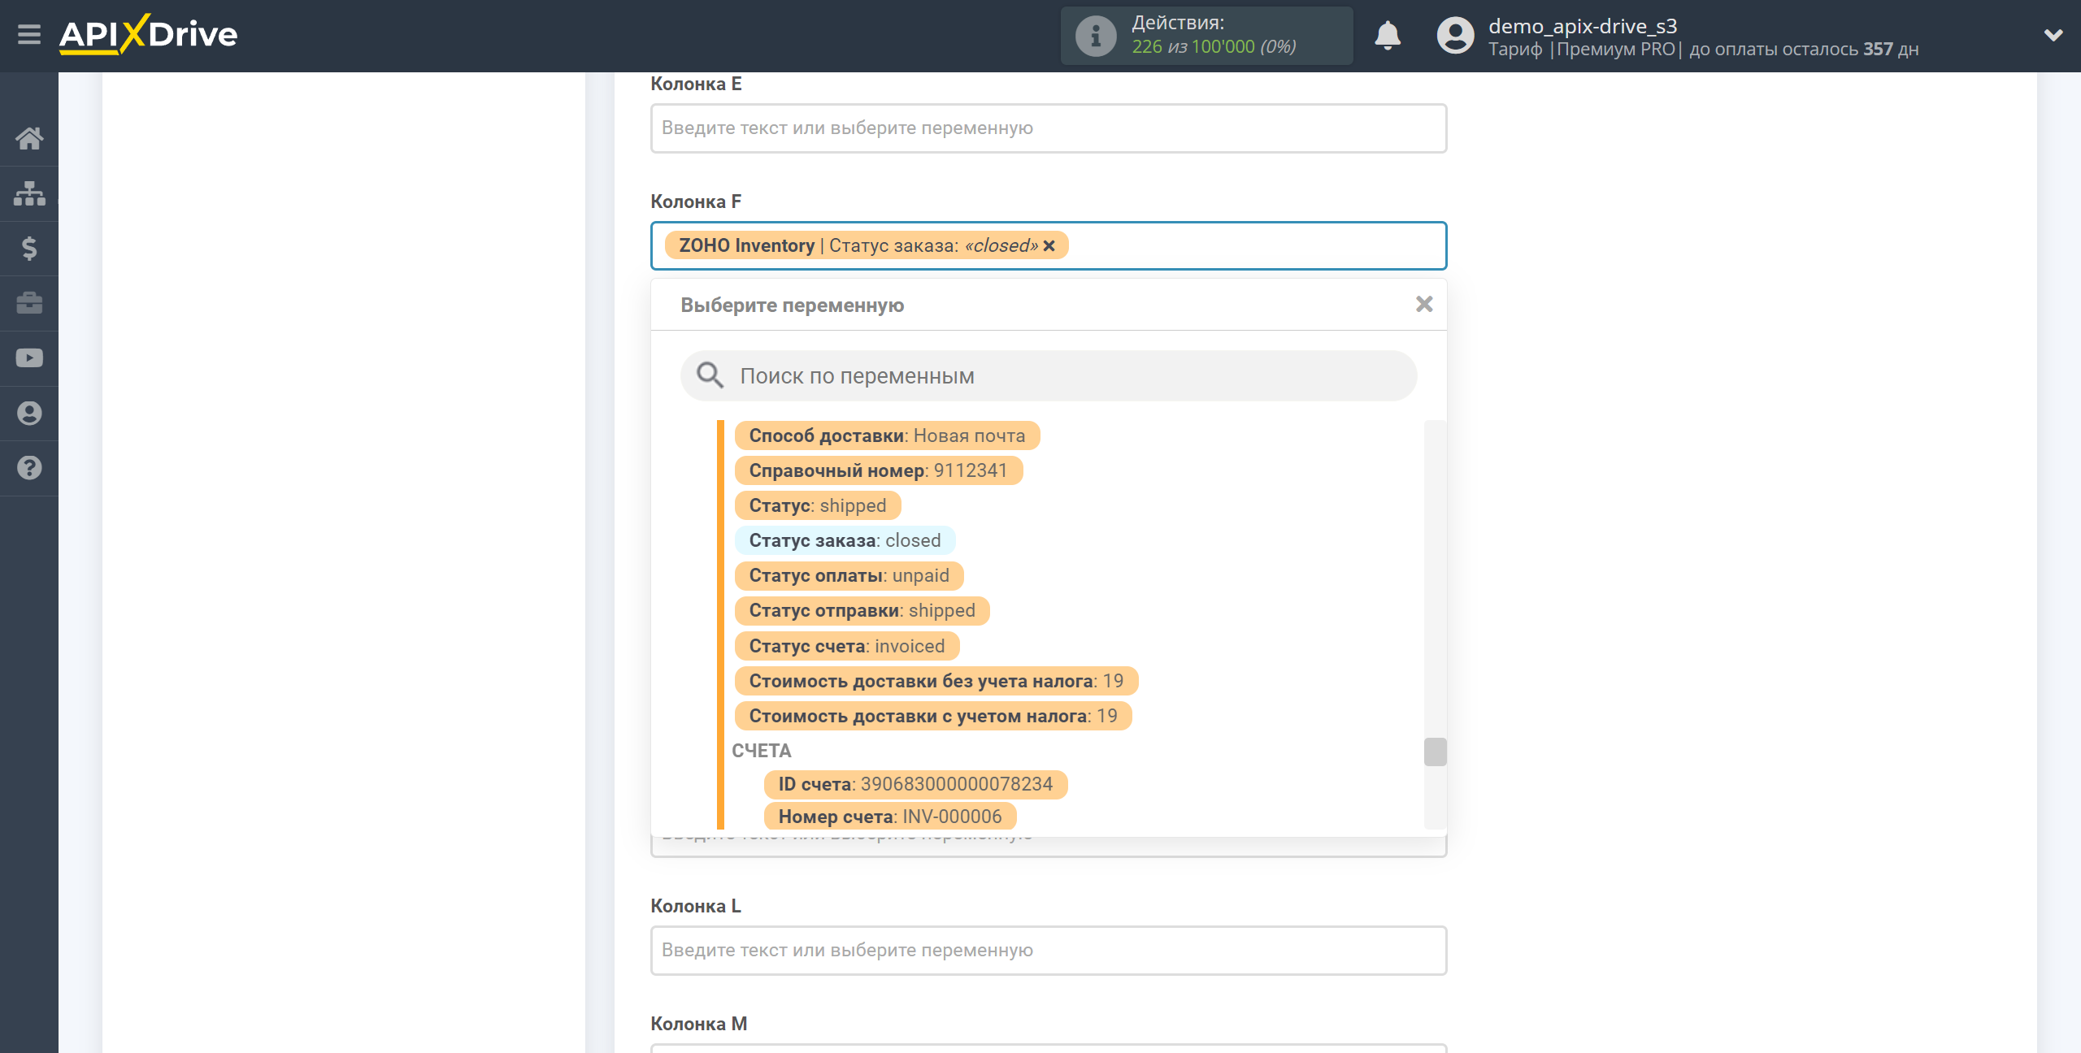Image resolution: width=2081 pixels, height=1053 pixels.
Task: Select variable ID счета
Action: click(x=915, y=784)
